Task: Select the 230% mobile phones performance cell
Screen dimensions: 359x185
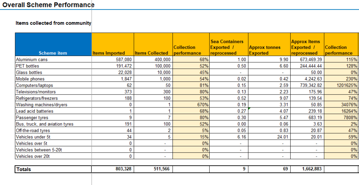Action: 341,79
